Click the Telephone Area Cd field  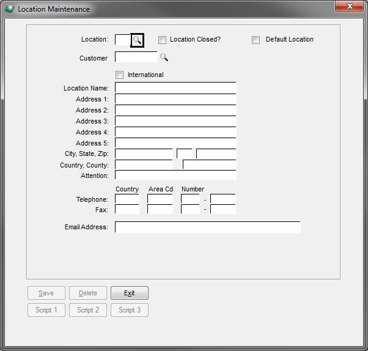[x=160, y=199]
